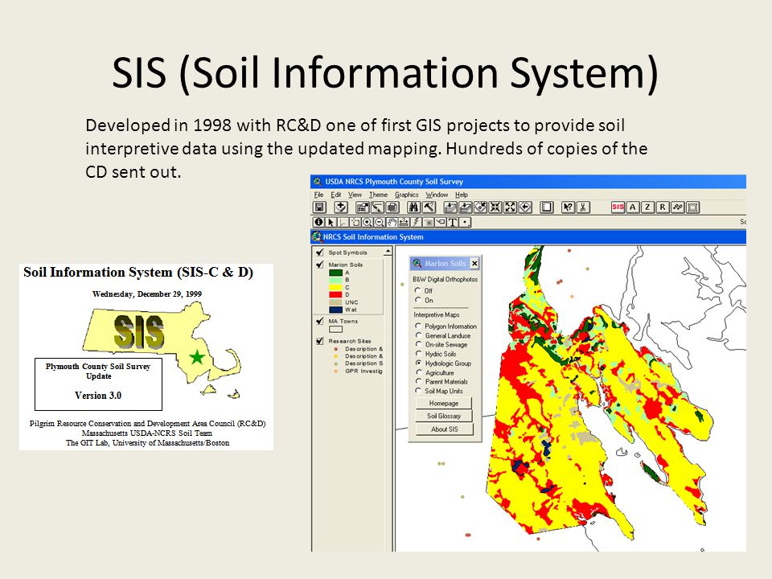Click the scissors Cut icon
Image resolution: width=772 pixels, height=579 pixels.
pyautogui.click(x=583, y=207)
